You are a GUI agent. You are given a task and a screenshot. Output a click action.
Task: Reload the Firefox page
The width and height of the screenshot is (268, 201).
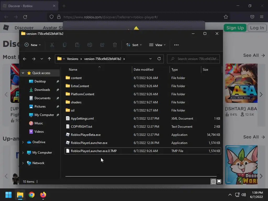point(25,17)
